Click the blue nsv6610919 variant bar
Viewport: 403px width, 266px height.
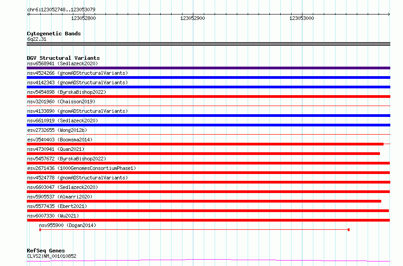click(208, 125)
